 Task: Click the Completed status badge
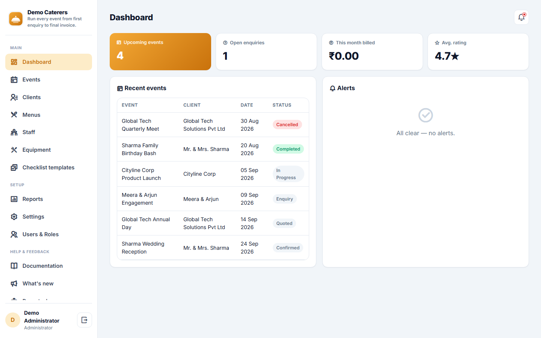click(288, 149)
